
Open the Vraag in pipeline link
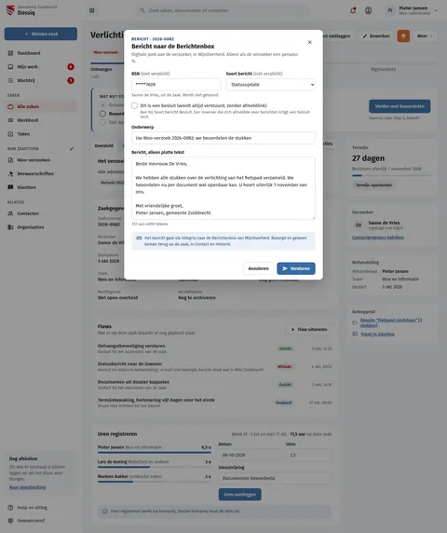point(377,335)
